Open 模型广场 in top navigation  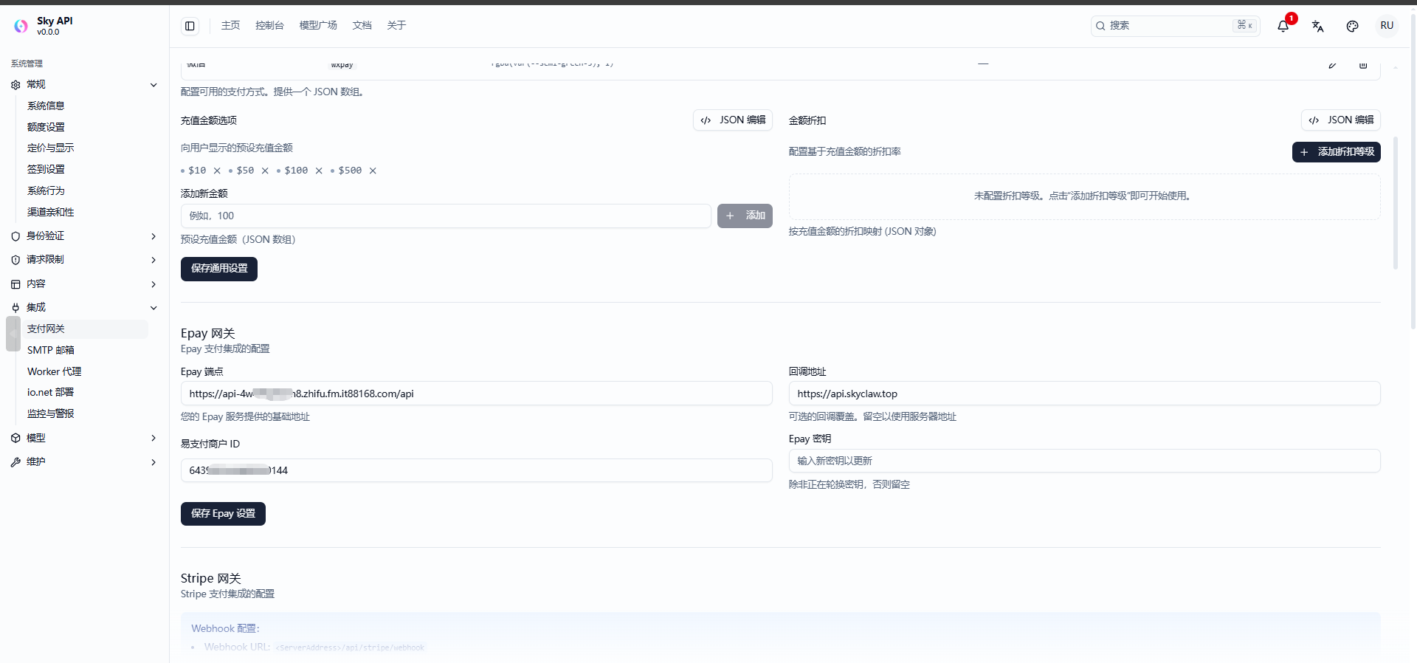318,26
